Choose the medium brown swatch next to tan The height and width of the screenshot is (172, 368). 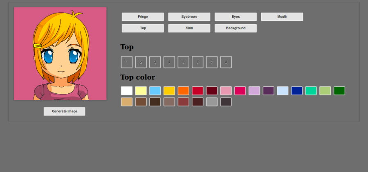click(141, 102)
